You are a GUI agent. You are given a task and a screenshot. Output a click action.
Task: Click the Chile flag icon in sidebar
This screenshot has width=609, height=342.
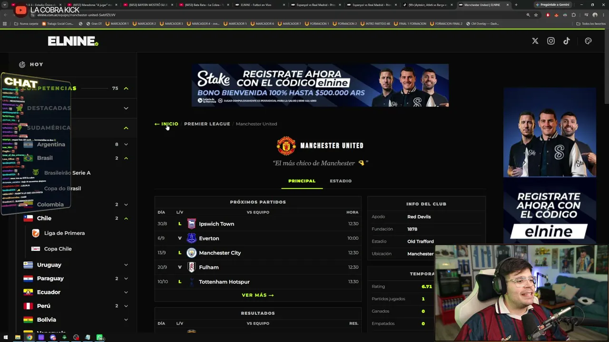[x=28, y=218]
